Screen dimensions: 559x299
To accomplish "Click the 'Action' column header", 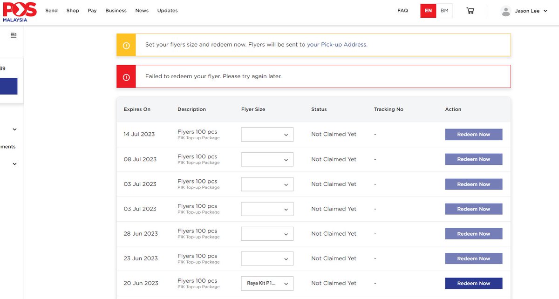I will click(x=453, y=109).
